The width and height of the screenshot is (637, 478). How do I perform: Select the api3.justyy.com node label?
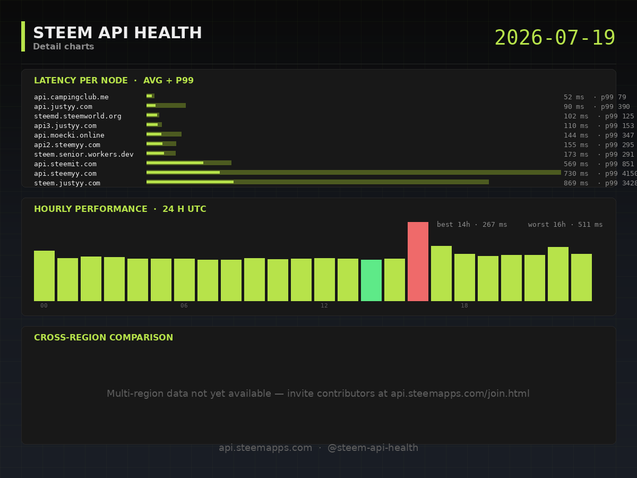(65, 126)
